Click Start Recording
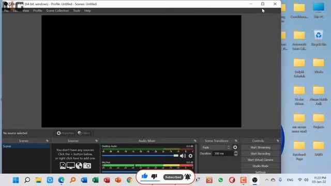The image size is (331, 186). (261, 153)
